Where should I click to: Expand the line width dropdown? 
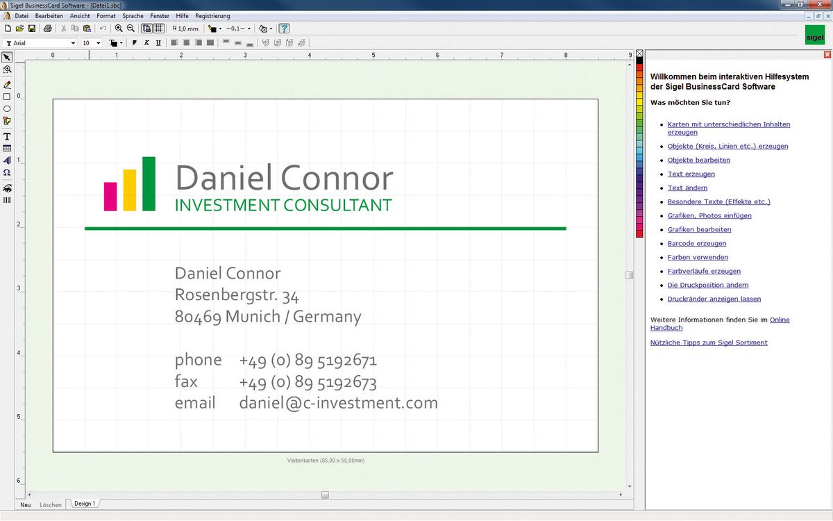click(249, 28)
